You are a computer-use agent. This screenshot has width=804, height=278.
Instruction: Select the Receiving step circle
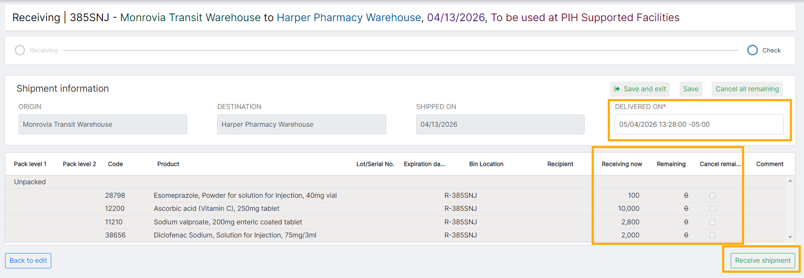(x=20, y=50)
